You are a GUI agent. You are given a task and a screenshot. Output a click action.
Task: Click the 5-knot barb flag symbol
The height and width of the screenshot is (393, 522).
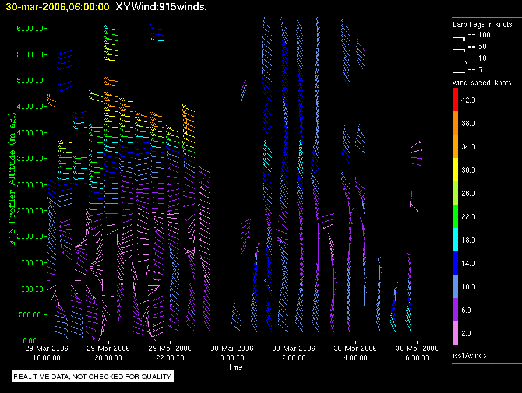pos(460,71)
